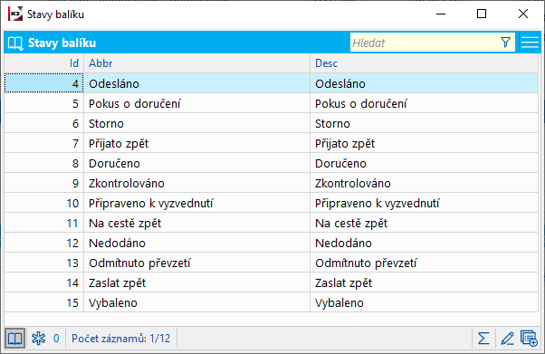Click the filter funnel icon in search box
The height and width of the screenshot is (354, 545).
[506, 43]
